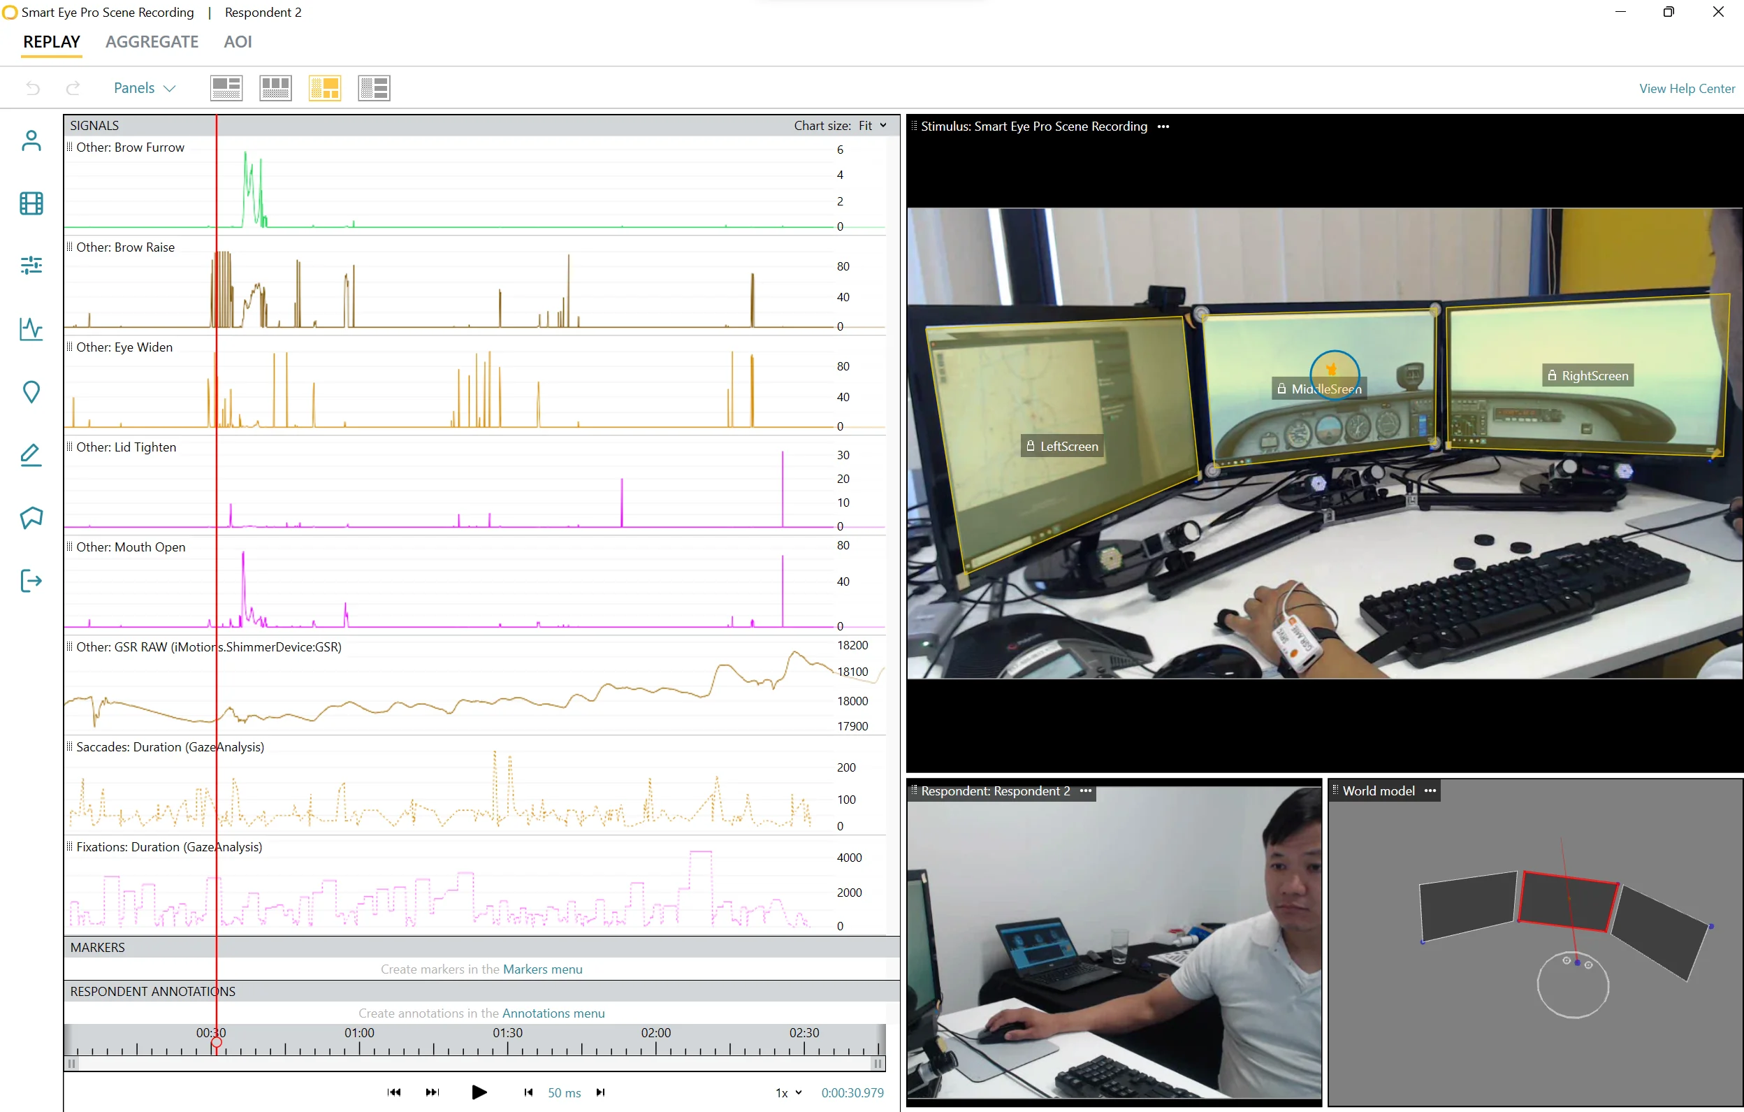
Task: Open the 1x playback speed dropdown
Action: tap(788, 1092)
